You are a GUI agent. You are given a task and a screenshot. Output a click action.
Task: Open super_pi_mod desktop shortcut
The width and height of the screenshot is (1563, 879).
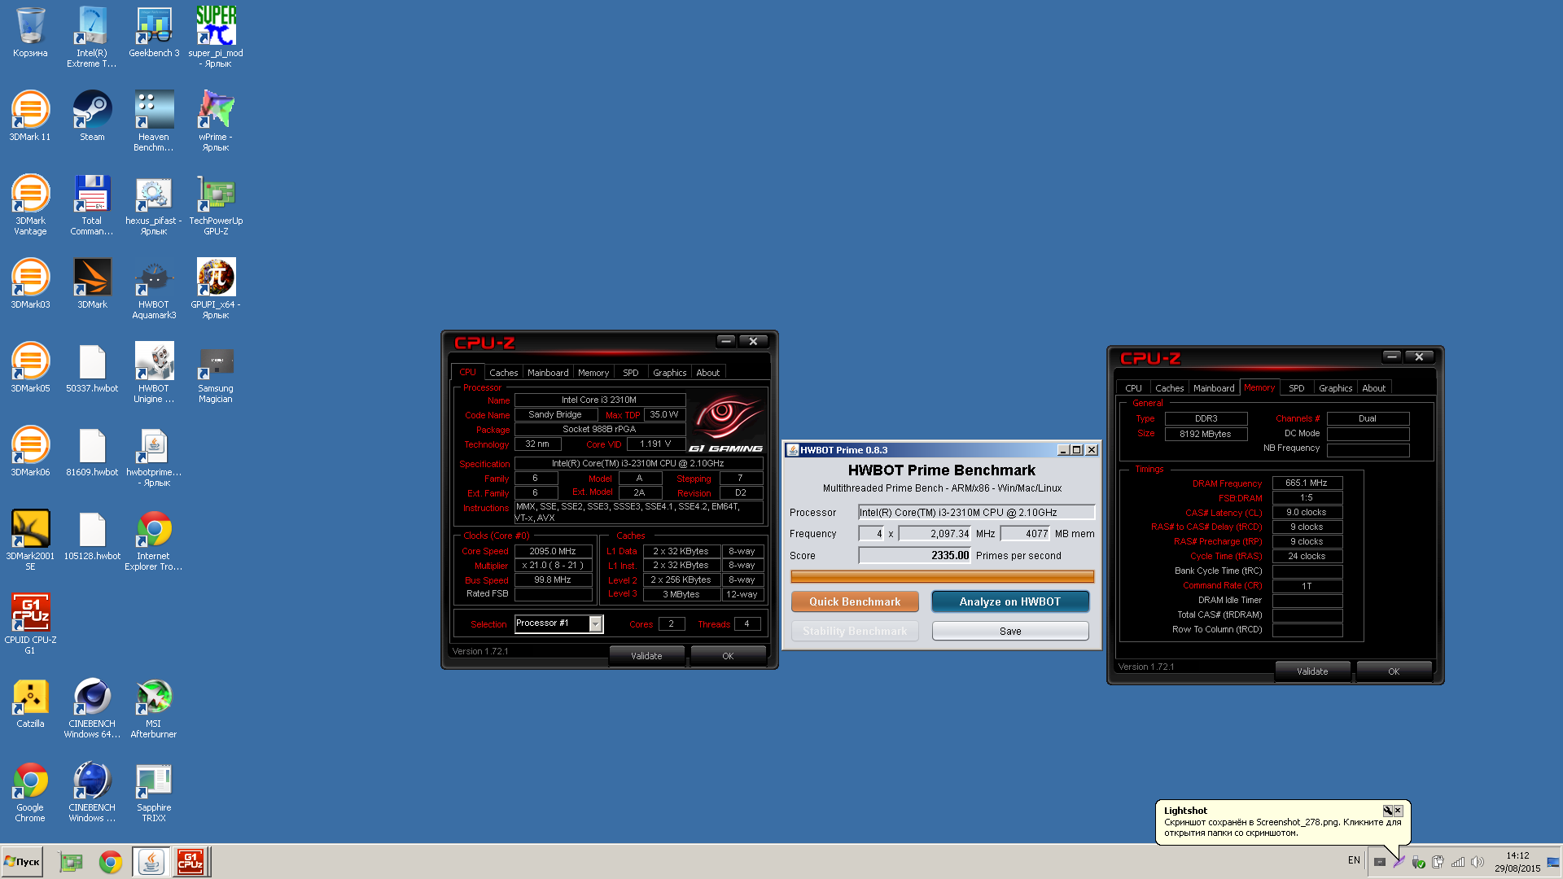216,37
